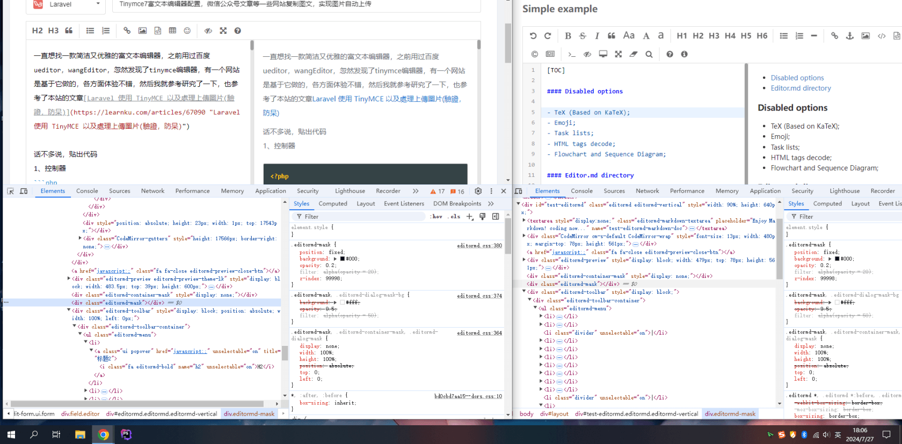The height and width of the screenshot is (444, 902).
Task: Toggle :hov element state in left DevTools
Action: click(437, 217)
